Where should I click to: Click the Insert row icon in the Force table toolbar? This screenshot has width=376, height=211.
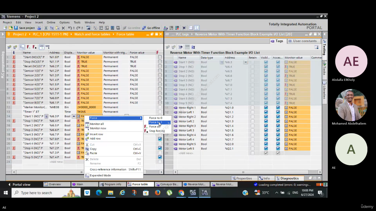click(x=9, y=47)
